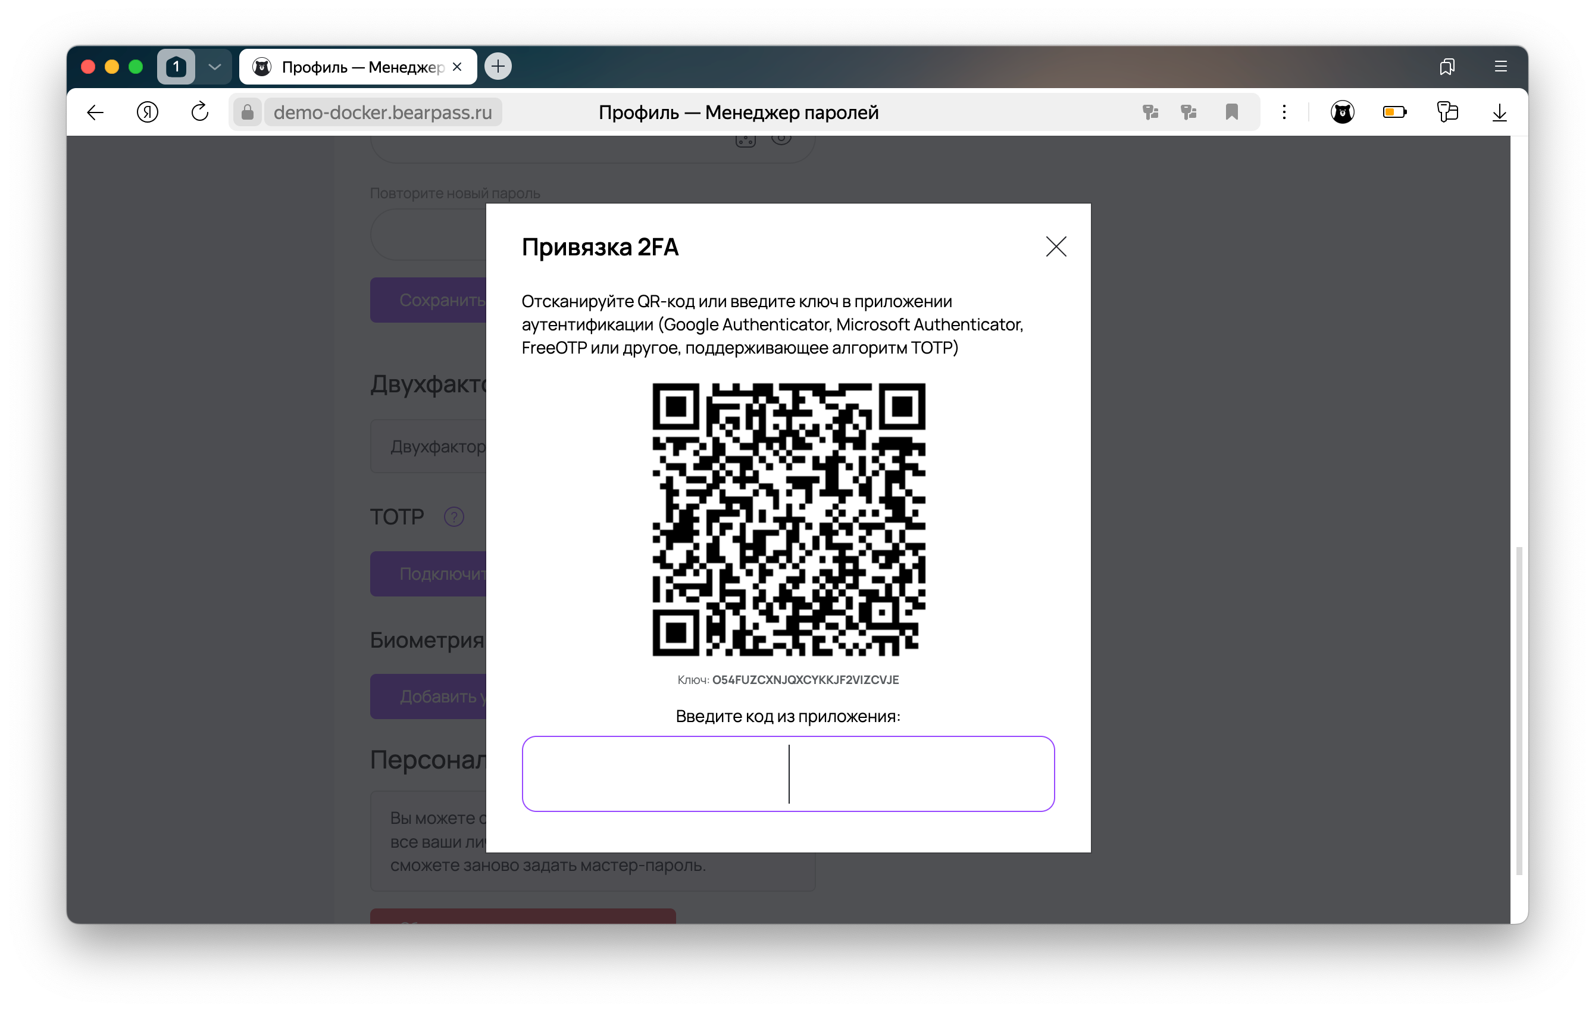Click the bookmark icon in address bar

[x=1231, y=112]
